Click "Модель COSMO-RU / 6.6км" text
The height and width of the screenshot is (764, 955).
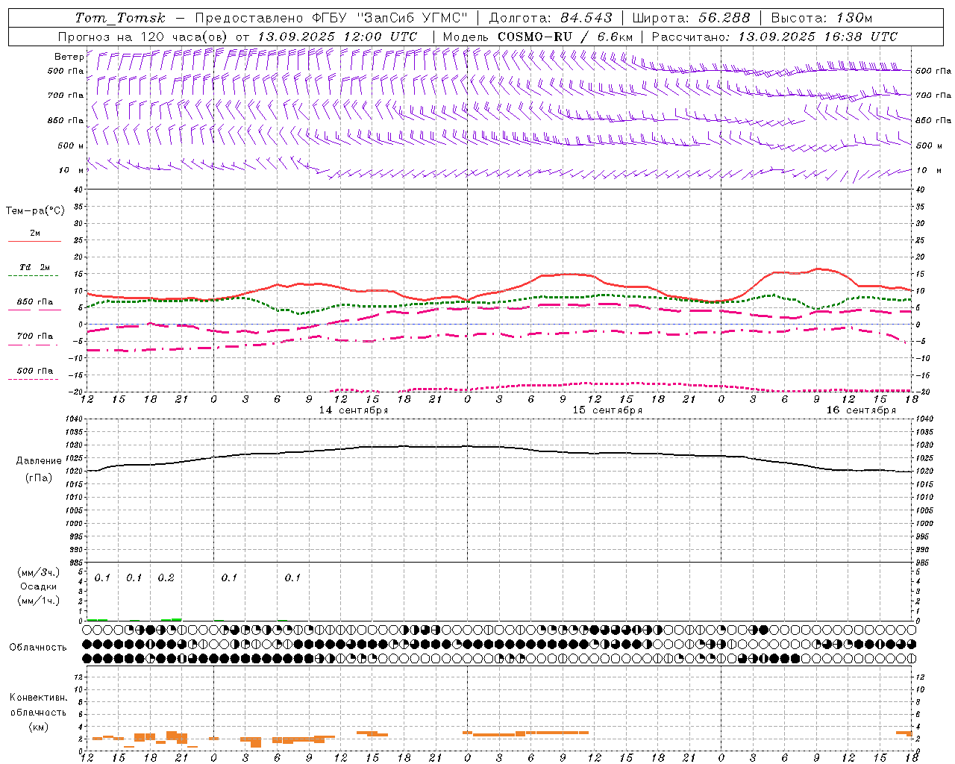538,37
